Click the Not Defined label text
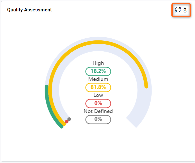Image resolution: width=195 pixels, height=163 pixels. point(98,111)
